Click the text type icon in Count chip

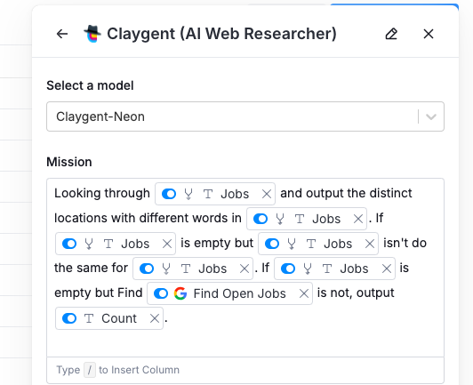(89, 318)
